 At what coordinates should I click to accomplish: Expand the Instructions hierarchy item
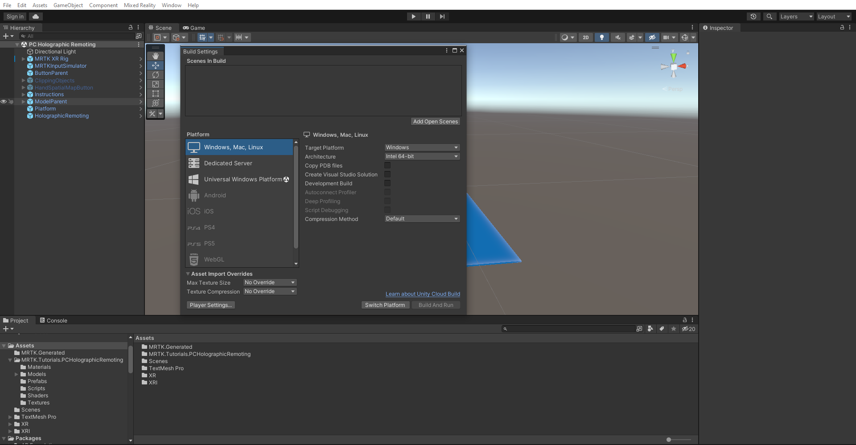pos(23,94)
